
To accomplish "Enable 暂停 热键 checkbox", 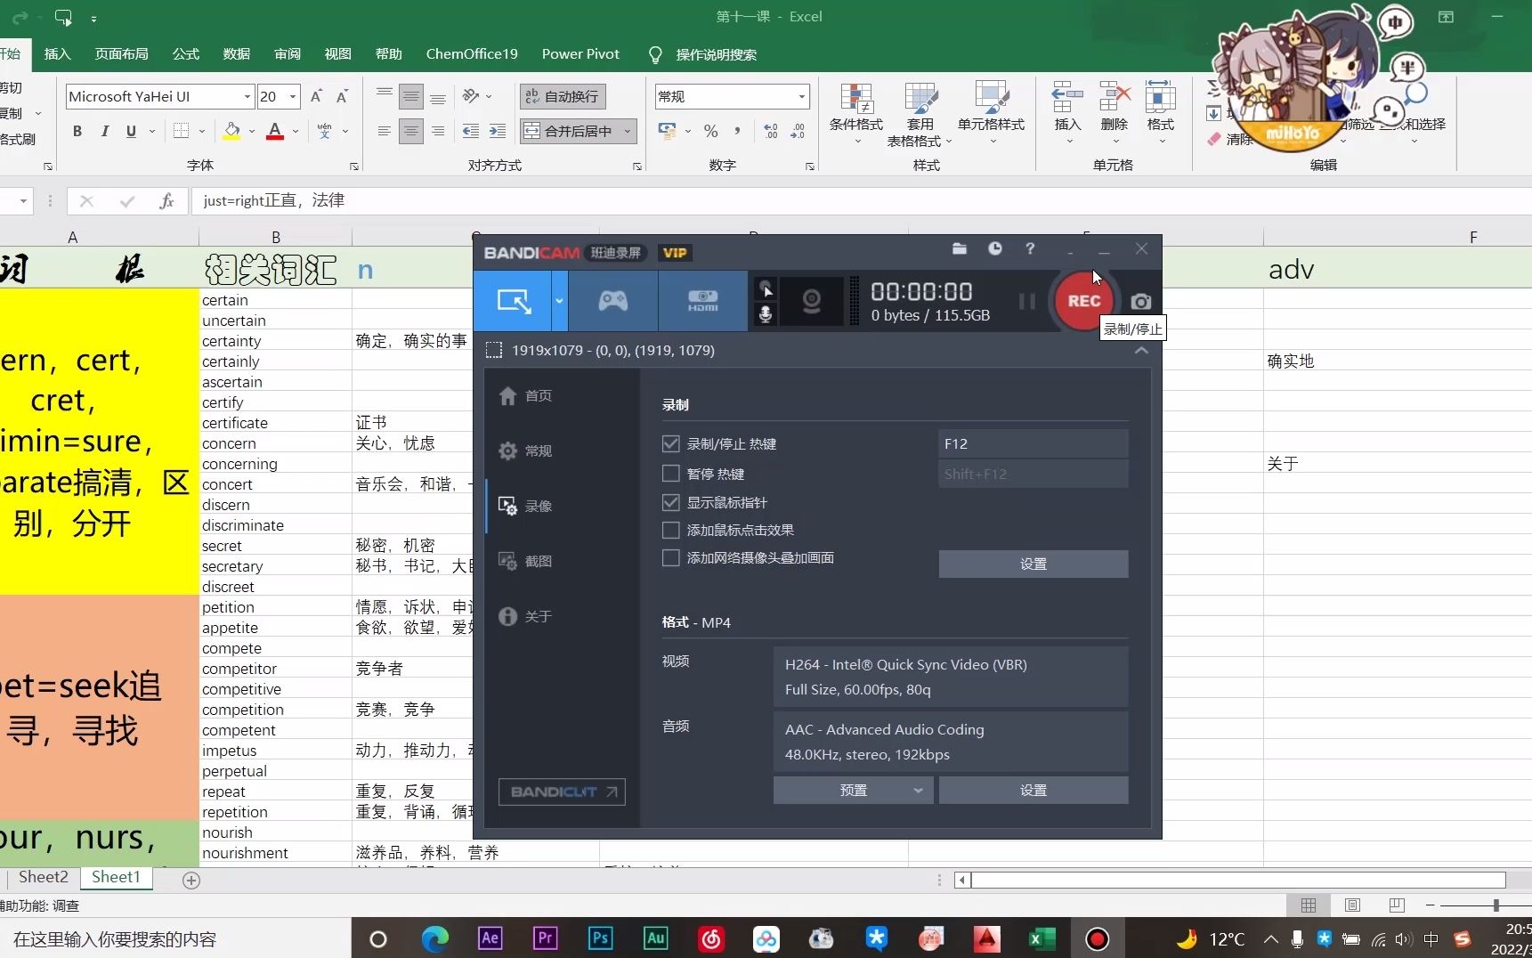I will click(x=671, y=474).
